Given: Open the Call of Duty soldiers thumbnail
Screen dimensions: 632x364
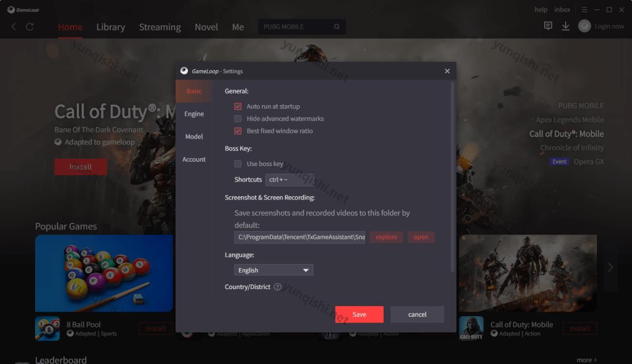Looking at the screenshot, I should 528,273.
